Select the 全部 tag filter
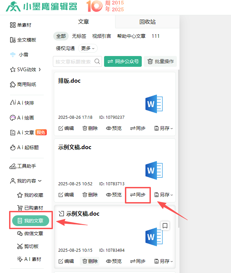 click(61, 36)
